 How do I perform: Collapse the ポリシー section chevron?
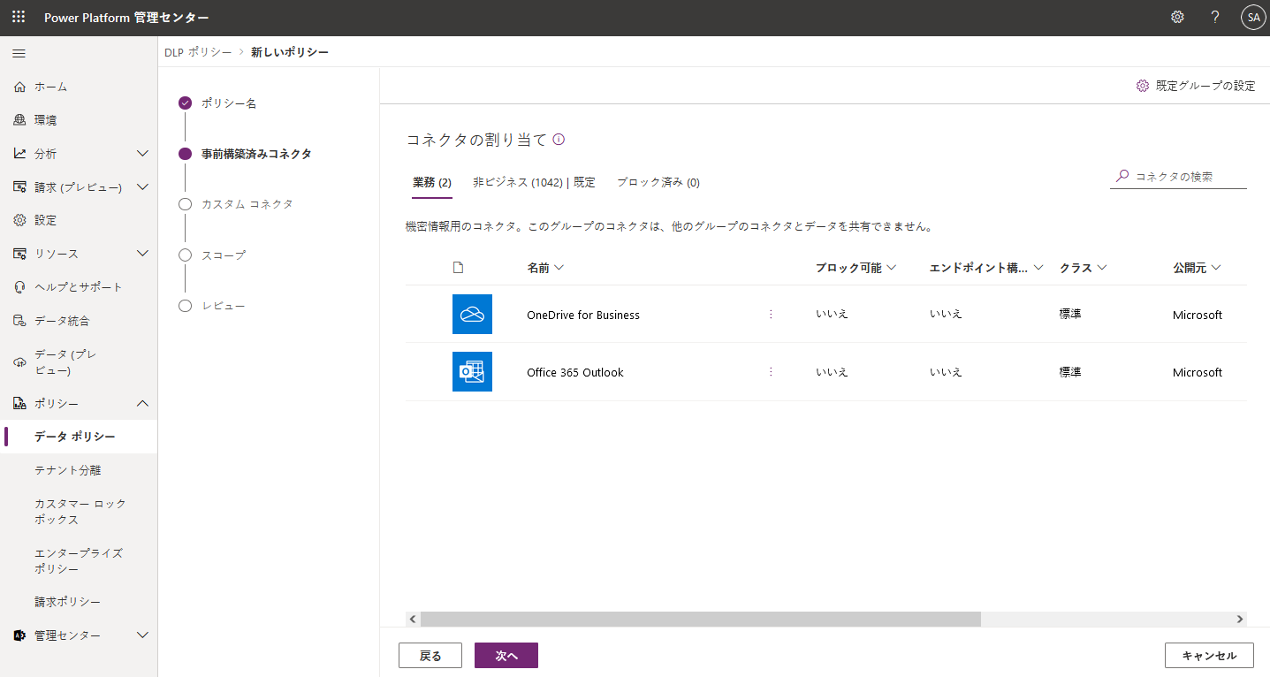pos(142,404)
